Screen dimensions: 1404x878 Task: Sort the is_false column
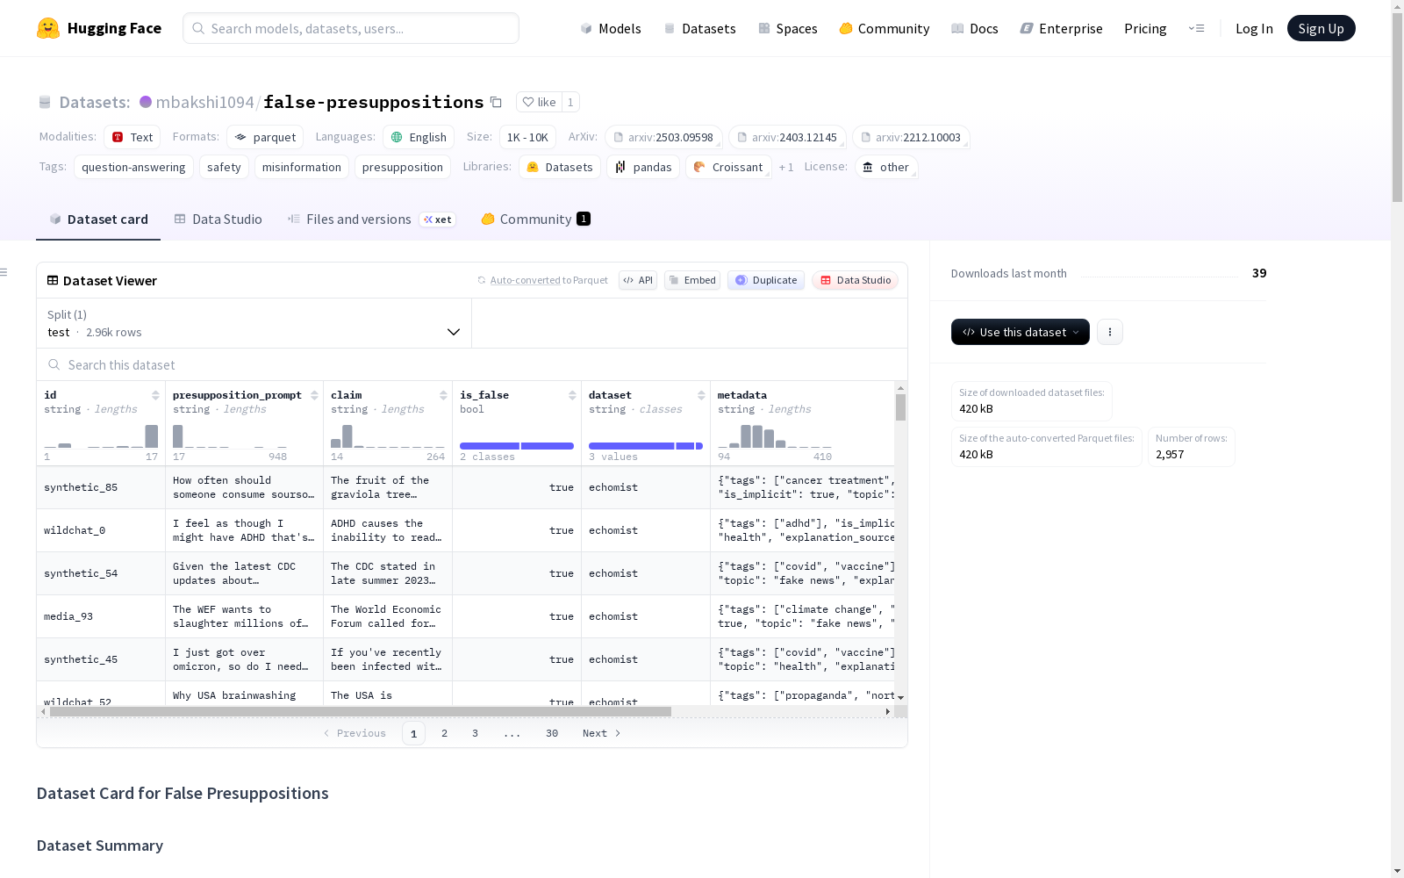point(572,395)
